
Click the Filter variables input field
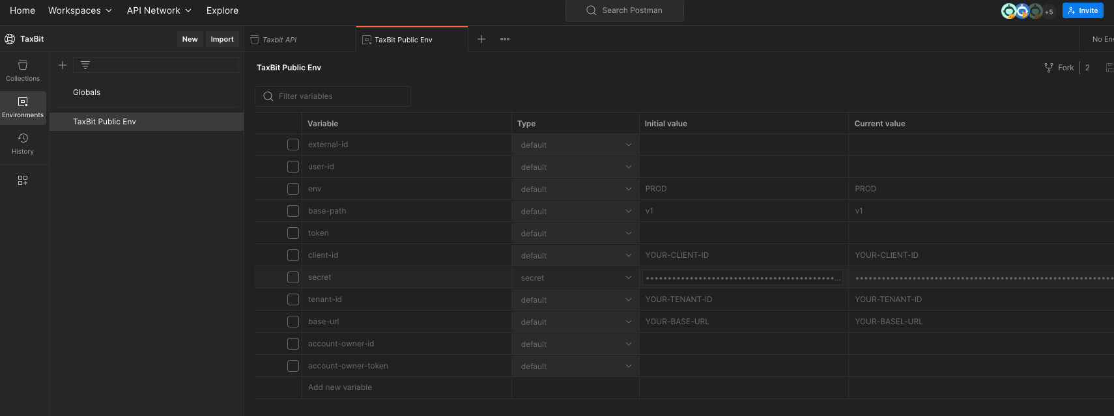tap(333, 96)
